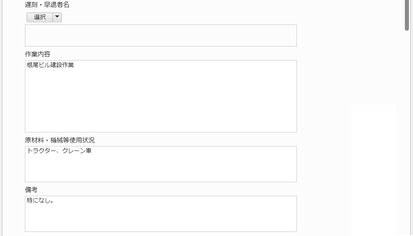Place cursor right after クレーン車
The image size is (413, 236).
92,151
